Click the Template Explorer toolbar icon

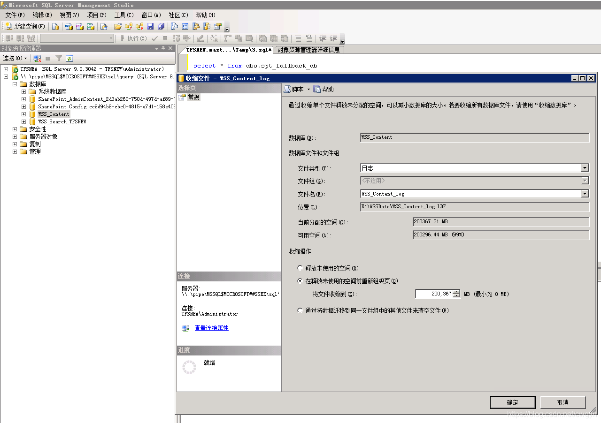207,27
